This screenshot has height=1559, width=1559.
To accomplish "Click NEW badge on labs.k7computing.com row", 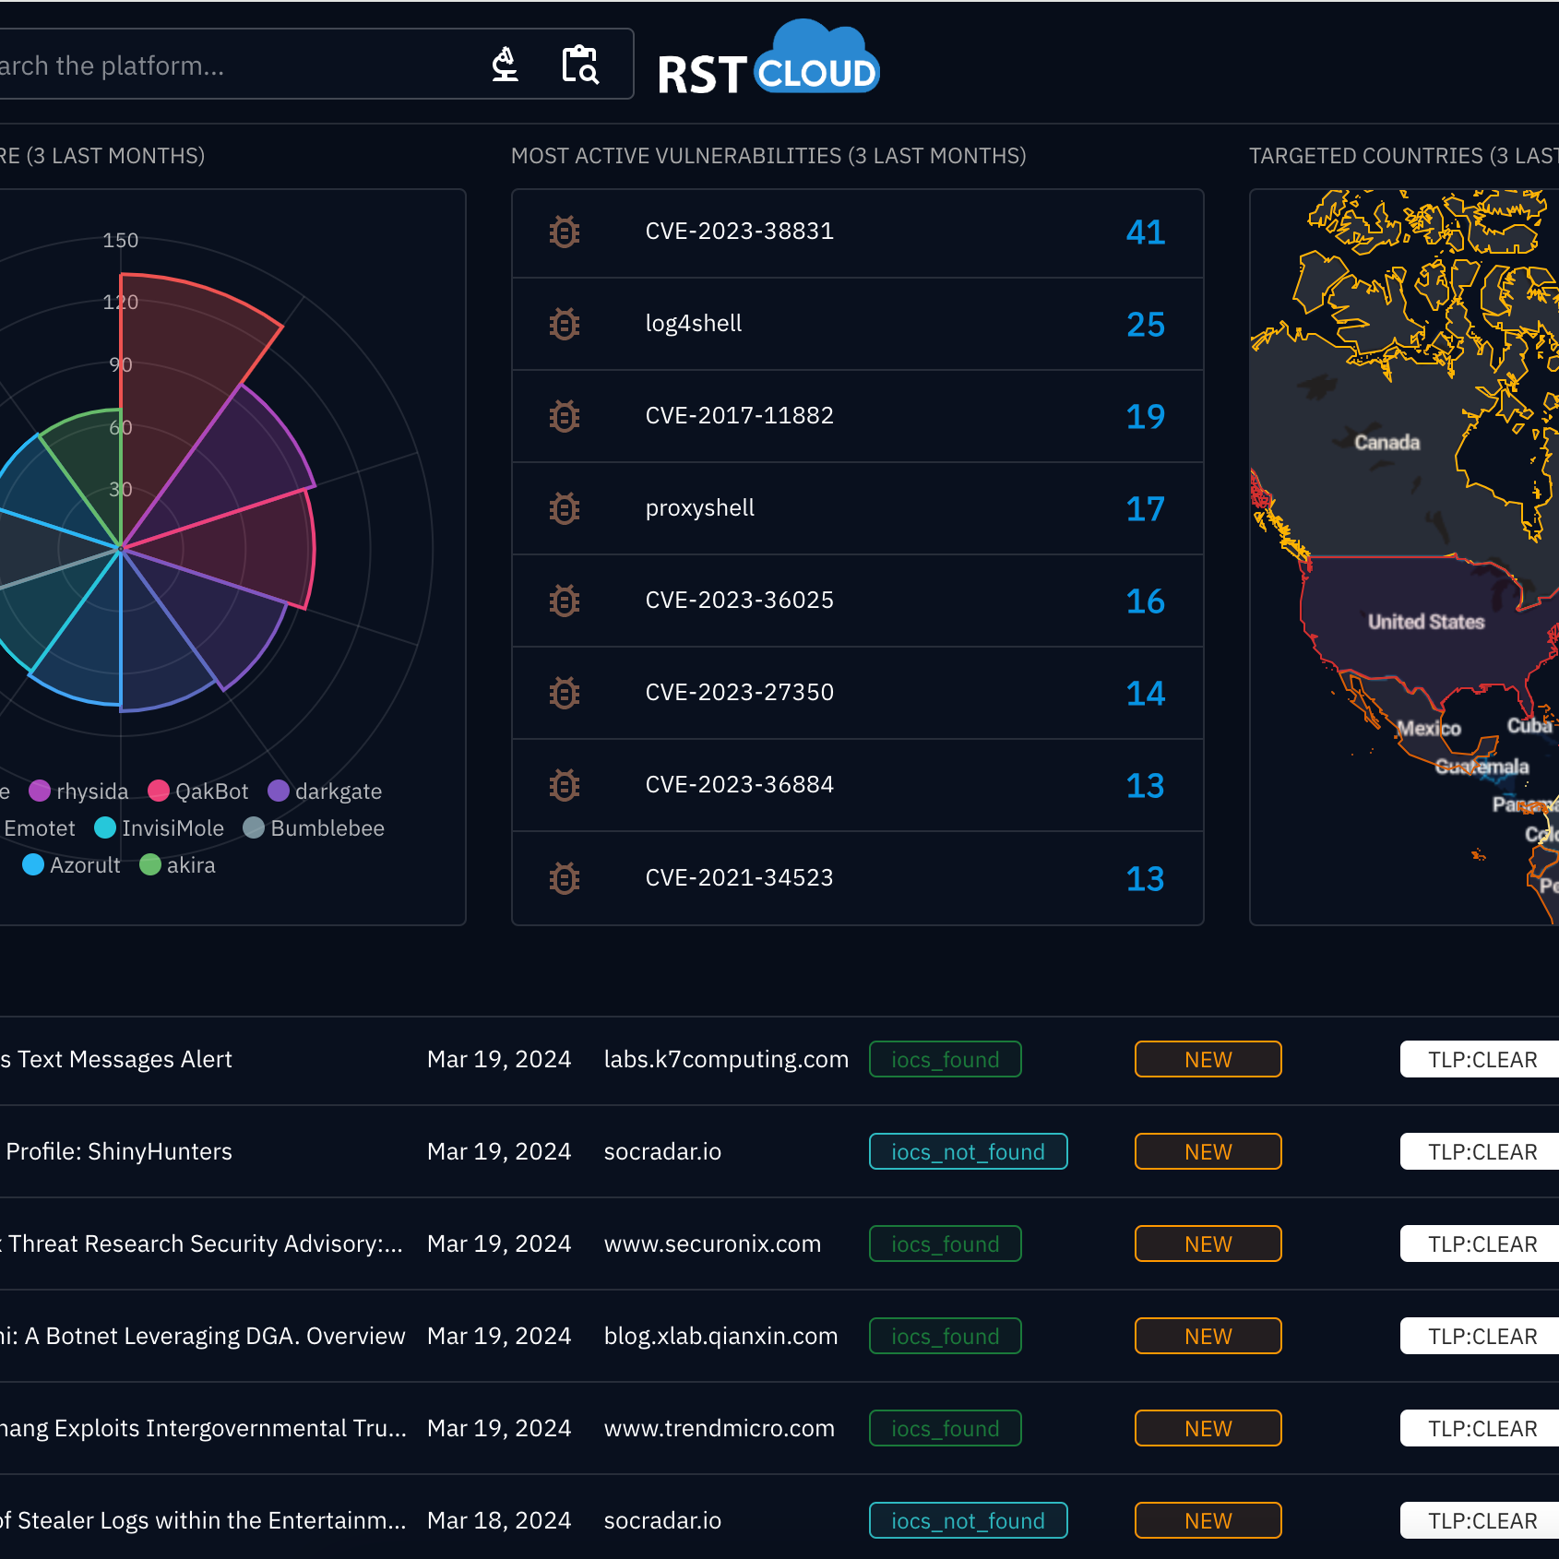I will (x=1208, y=1059).
